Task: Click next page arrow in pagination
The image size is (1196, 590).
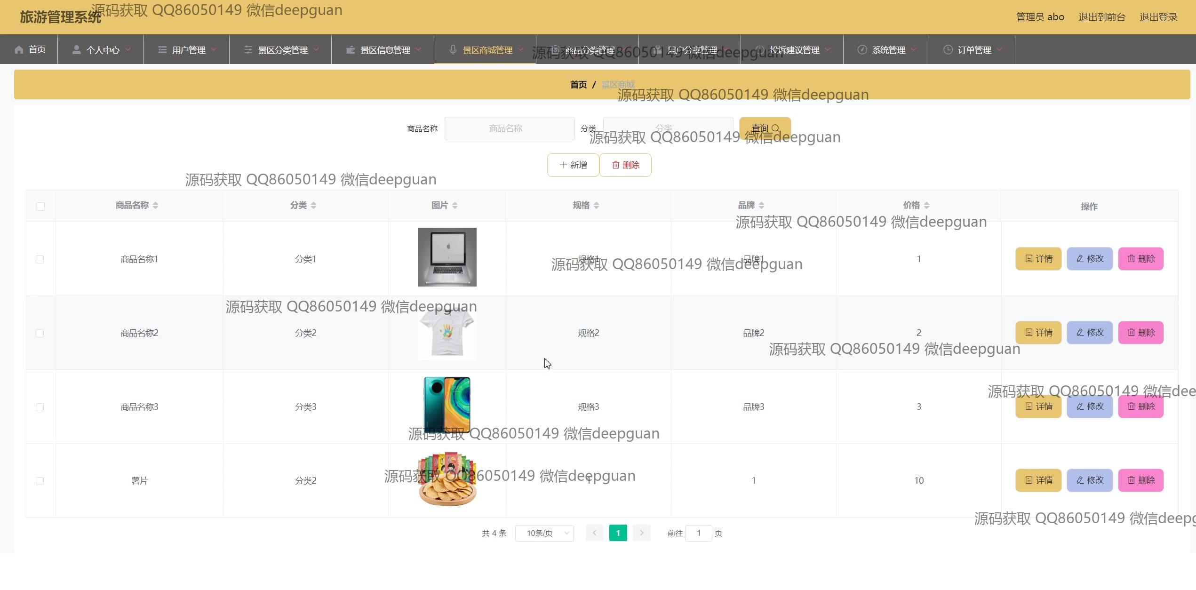Action: tap(641, 533)
